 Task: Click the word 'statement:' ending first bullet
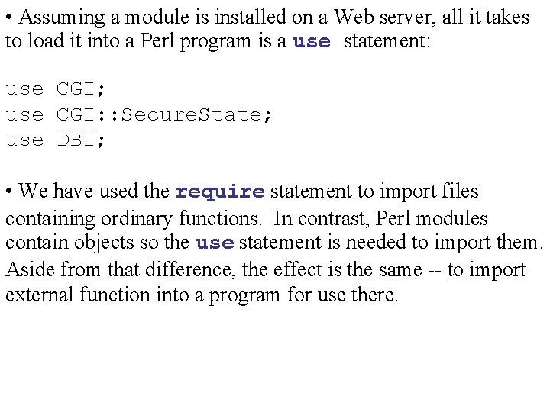387,40
